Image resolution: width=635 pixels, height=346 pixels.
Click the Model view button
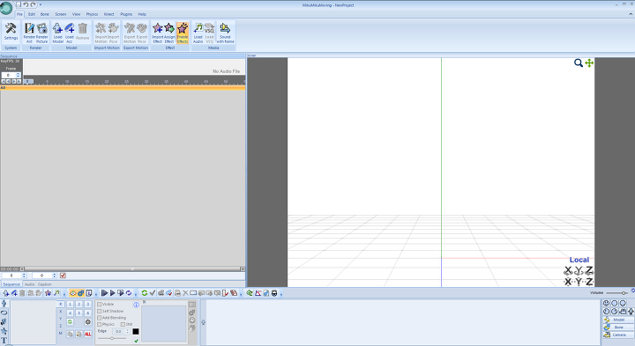coord(618,320)
